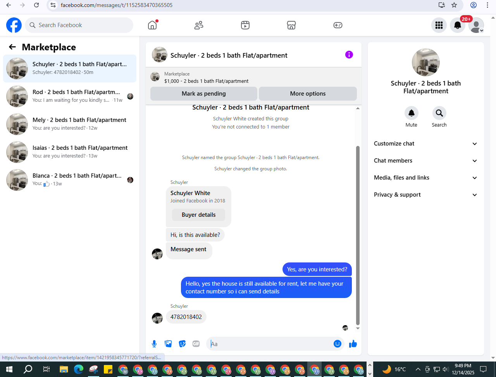Click Mark as pending button
496x377 pixels.
pyautogui.click(x=204, y=94)
